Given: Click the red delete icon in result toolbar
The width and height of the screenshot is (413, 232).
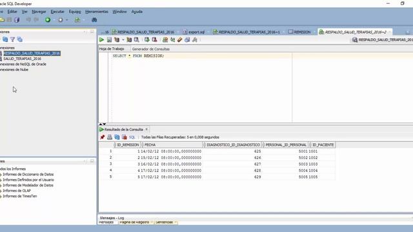Looking at the screenshot, I should pyautogui.click(x=125, y=137).
